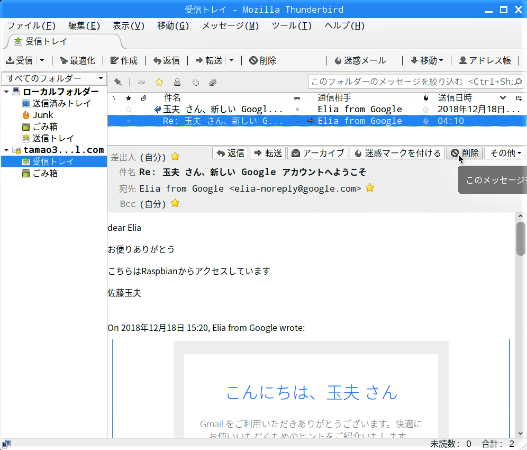Image resolution: width=527 pixels, height=450 pixels.
Task: Open the メッセージ(M) menu
Action: click(x=230, y=26)
